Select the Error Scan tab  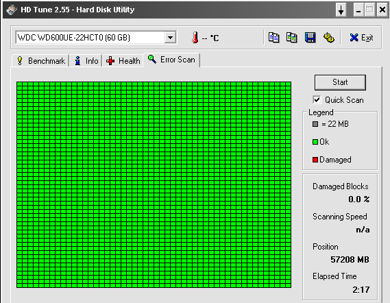171,60
